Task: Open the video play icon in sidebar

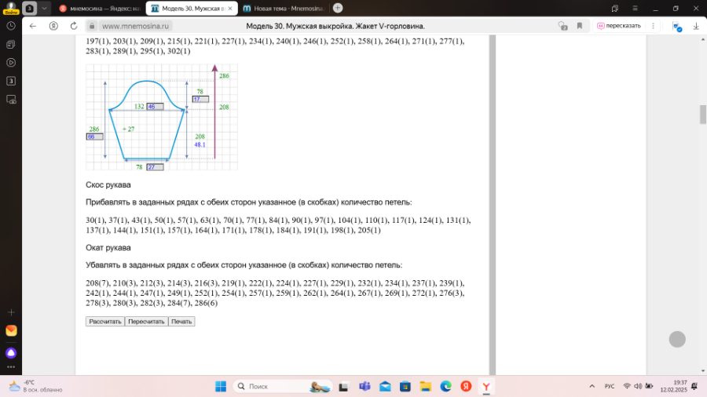Action: tap(11, 62)
